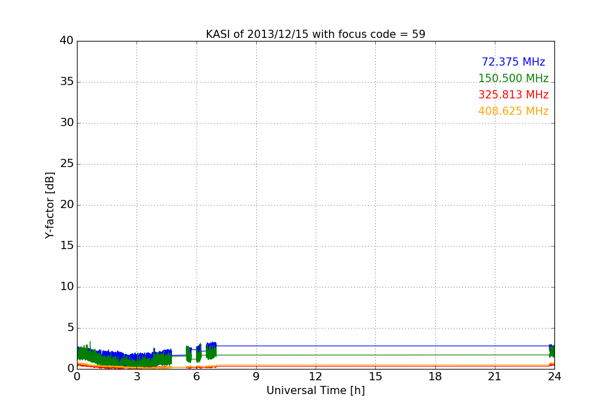
Task: Click the x-axis tick label 24
Action: click(x=554, y=377)
